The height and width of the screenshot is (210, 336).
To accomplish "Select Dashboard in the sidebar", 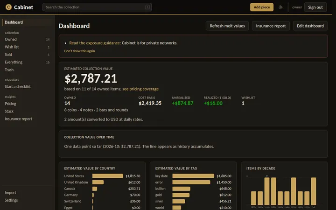I will tap(28, 22).
